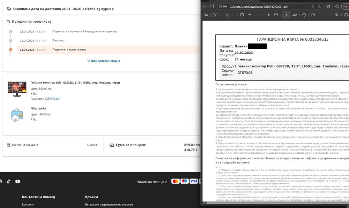Click the Sign in button
The height and width of the screenshot is (208, 349).
tap(345, 6)
